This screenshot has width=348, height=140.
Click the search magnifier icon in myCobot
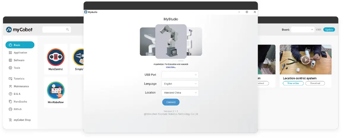pyautogui.click(x=67, y=29)
